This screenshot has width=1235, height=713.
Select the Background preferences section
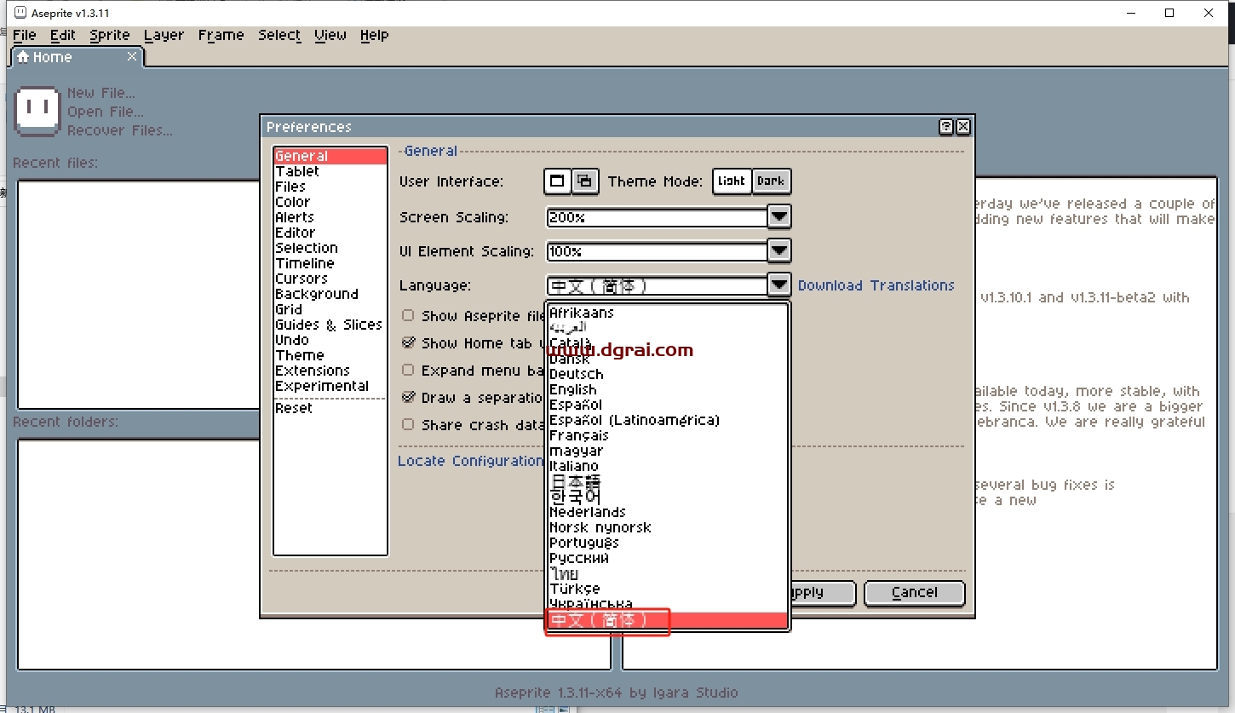point(330,294)
